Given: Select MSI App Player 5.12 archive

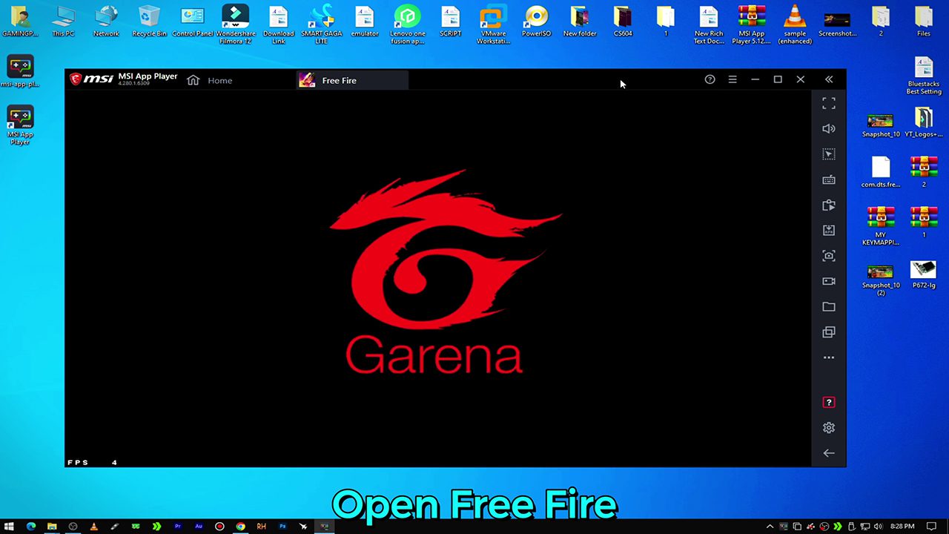Looking at the screenshot, I should [x=752, y=24].
